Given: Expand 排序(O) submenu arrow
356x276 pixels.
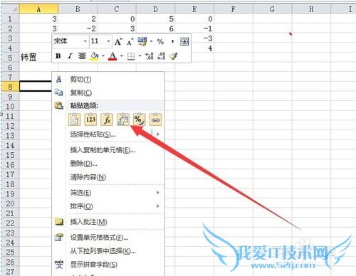Looking at the screenshot, I should click(157, 206).
